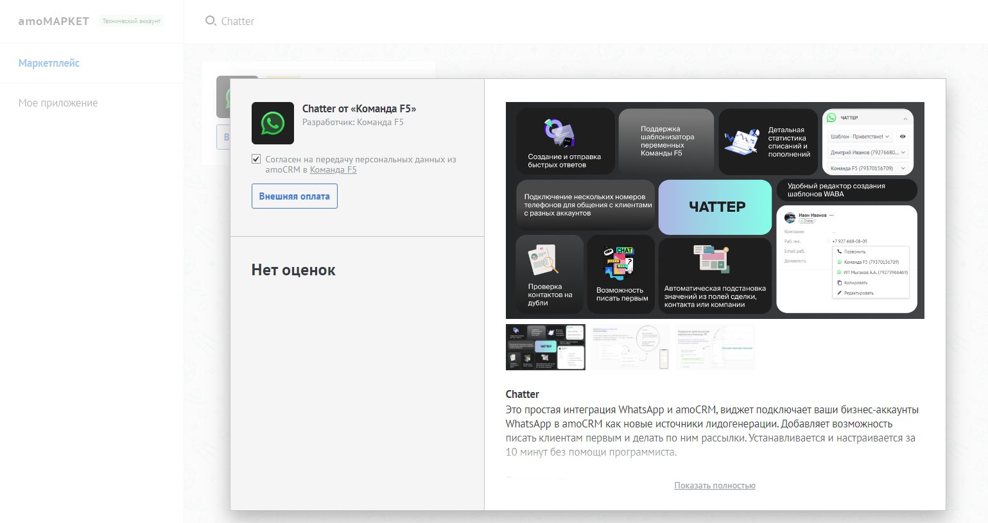This screenshot has height=523, width=988.
Task: Click the Нет оценок heading
Action: click(x=293, y=270)
